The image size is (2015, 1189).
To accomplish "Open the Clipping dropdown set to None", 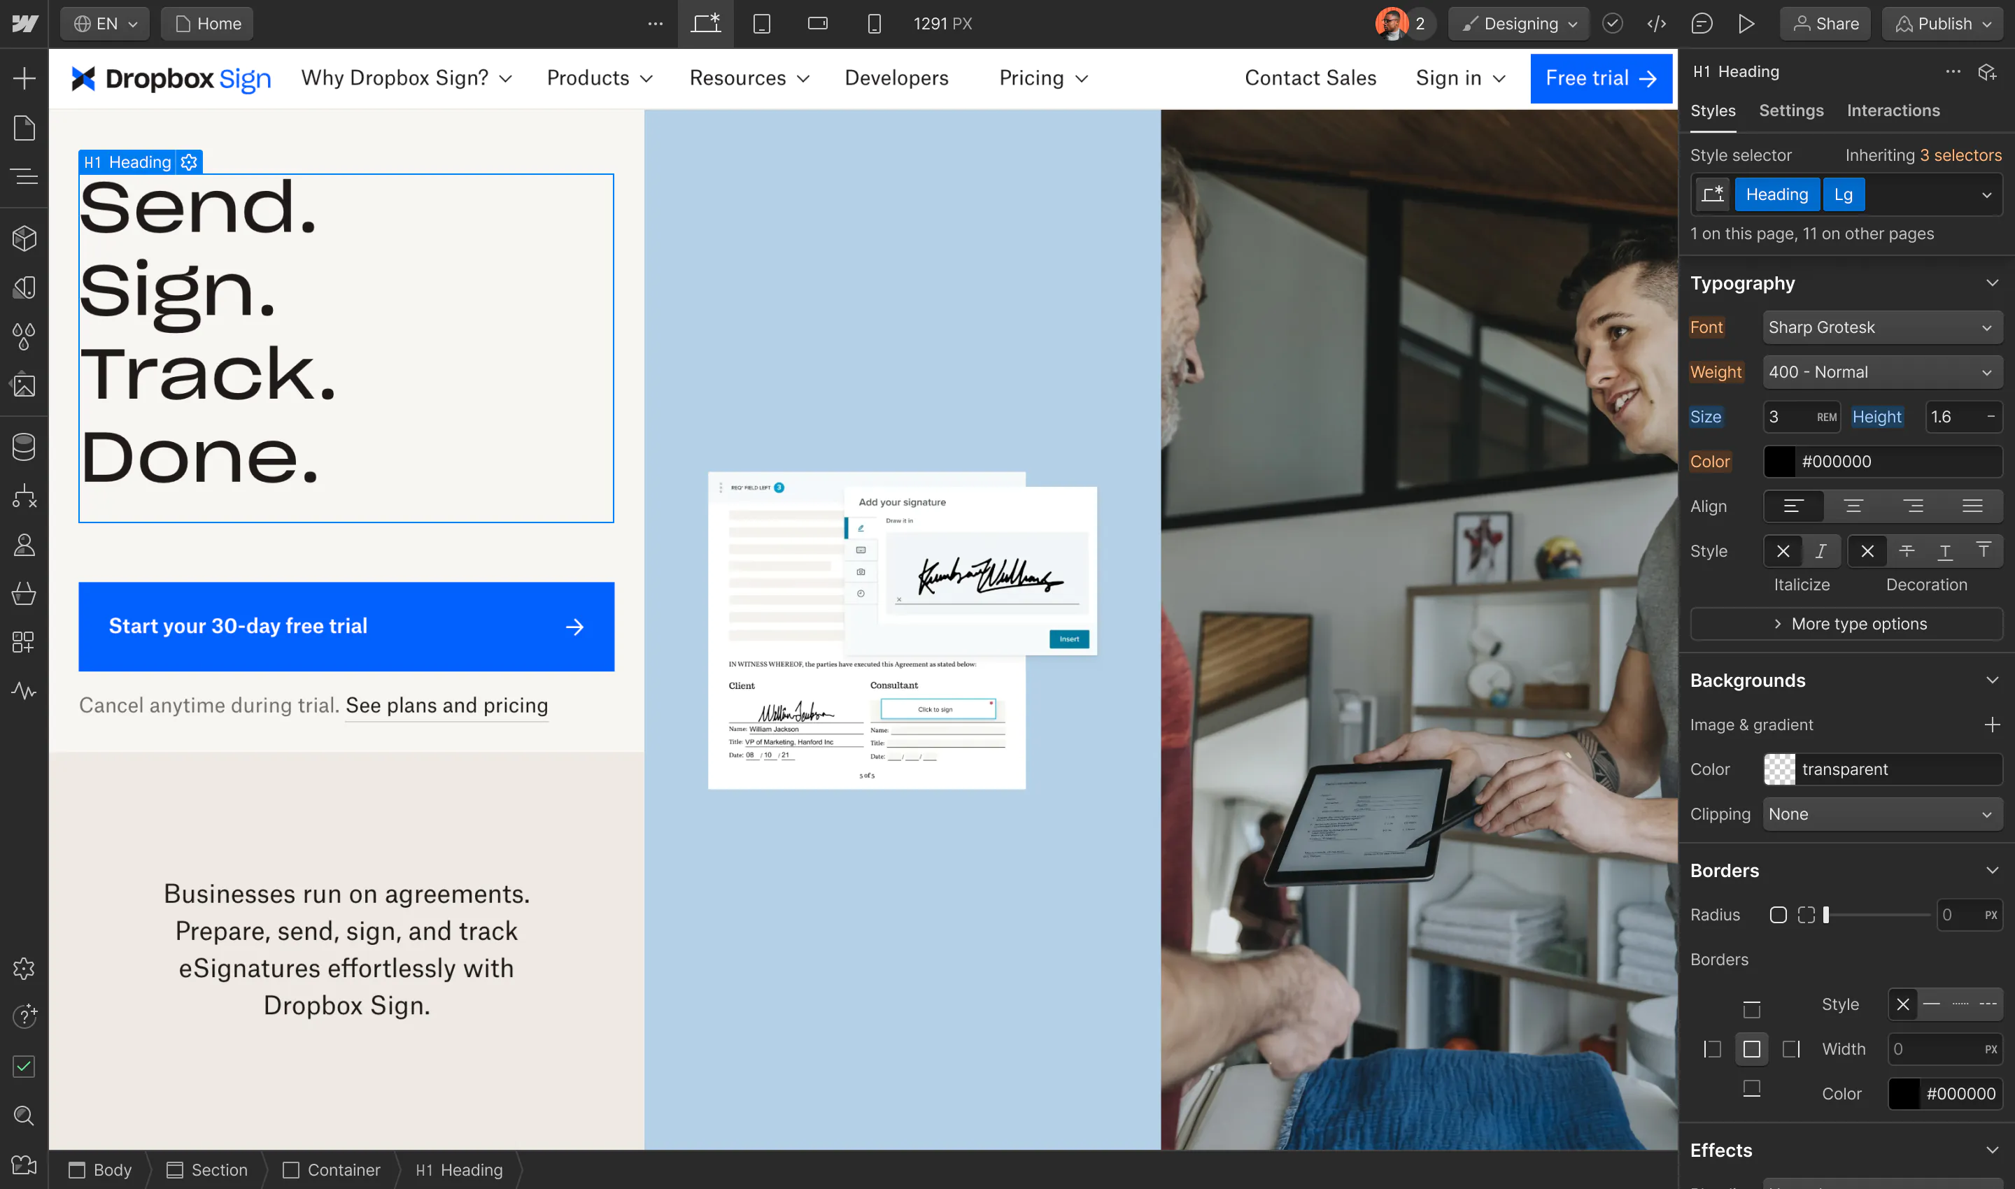I will point(1882,813).
